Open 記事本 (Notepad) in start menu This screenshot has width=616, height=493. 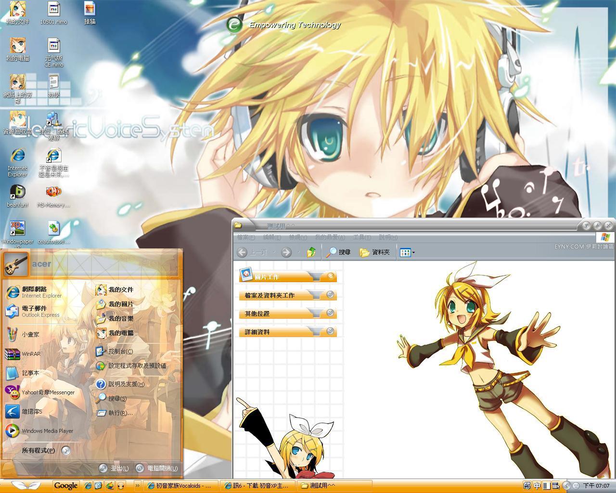tap(22, 373)
